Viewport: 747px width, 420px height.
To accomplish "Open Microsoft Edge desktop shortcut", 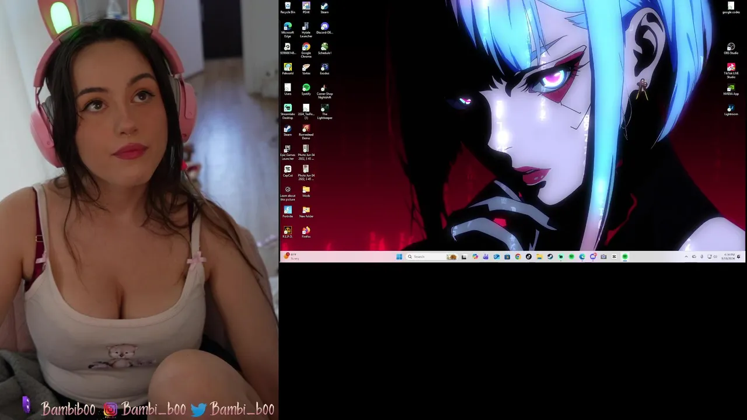I will pos(287,30).
